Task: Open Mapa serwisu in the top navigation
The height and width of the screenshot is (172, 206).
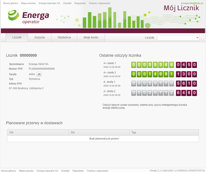Action: 28,3
